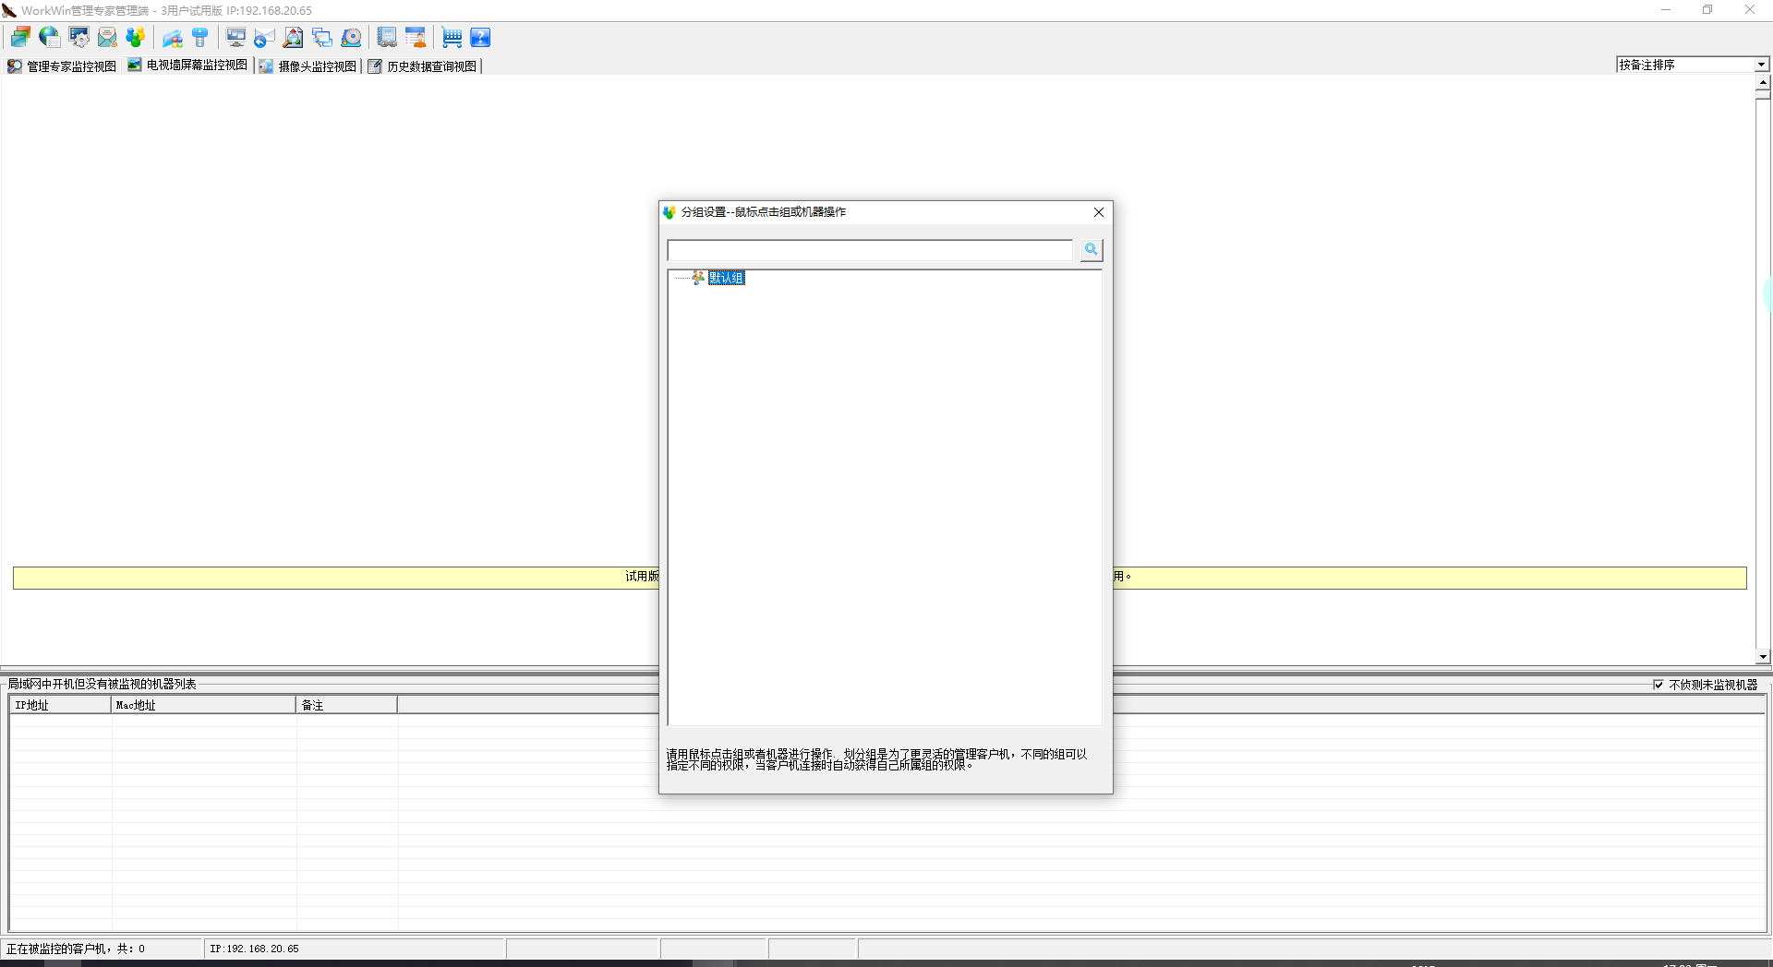Switch to the 管理专家监控视图 tab
The width and height of the screenshot is (1773, 967).
(62, 66)
